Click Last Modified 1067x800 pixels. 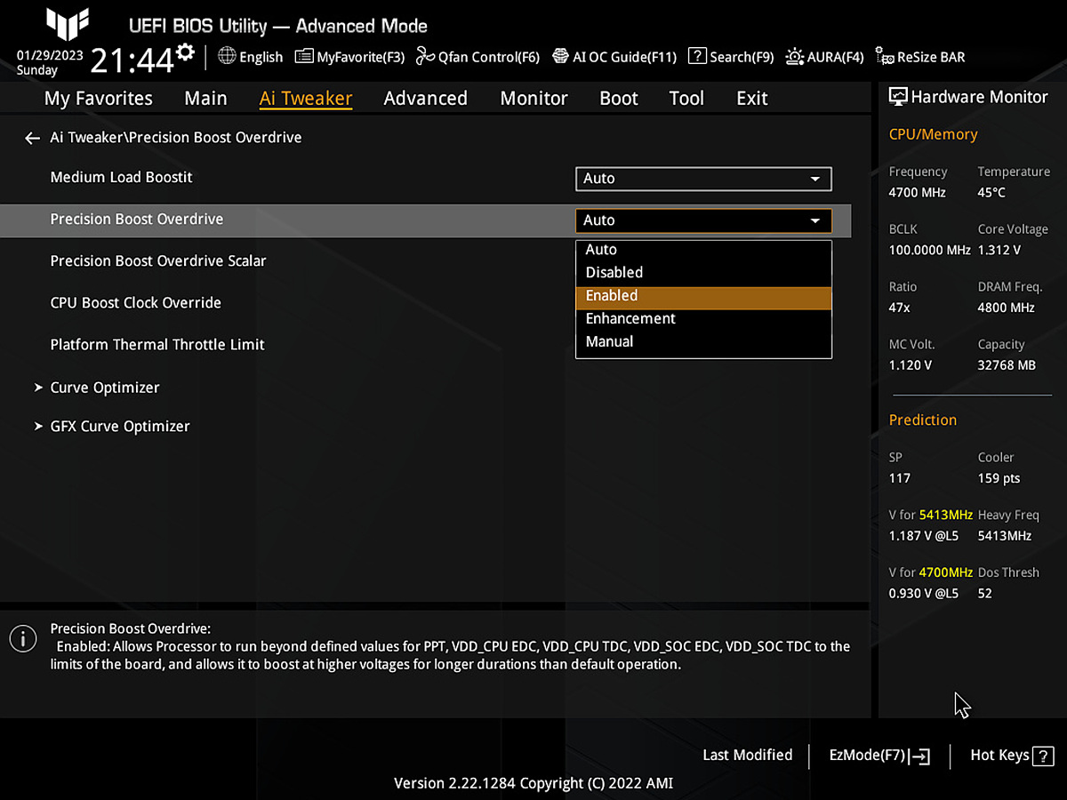(x=747, y=755)
